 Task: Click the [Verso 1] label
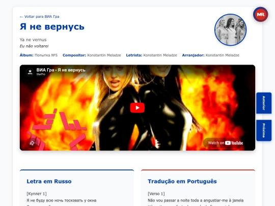156,194
